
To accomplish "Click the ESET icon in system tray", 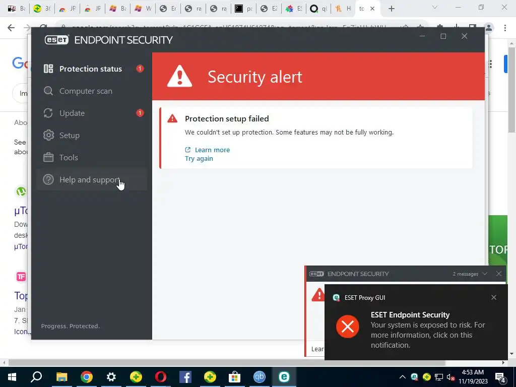I will coord(414,377).
